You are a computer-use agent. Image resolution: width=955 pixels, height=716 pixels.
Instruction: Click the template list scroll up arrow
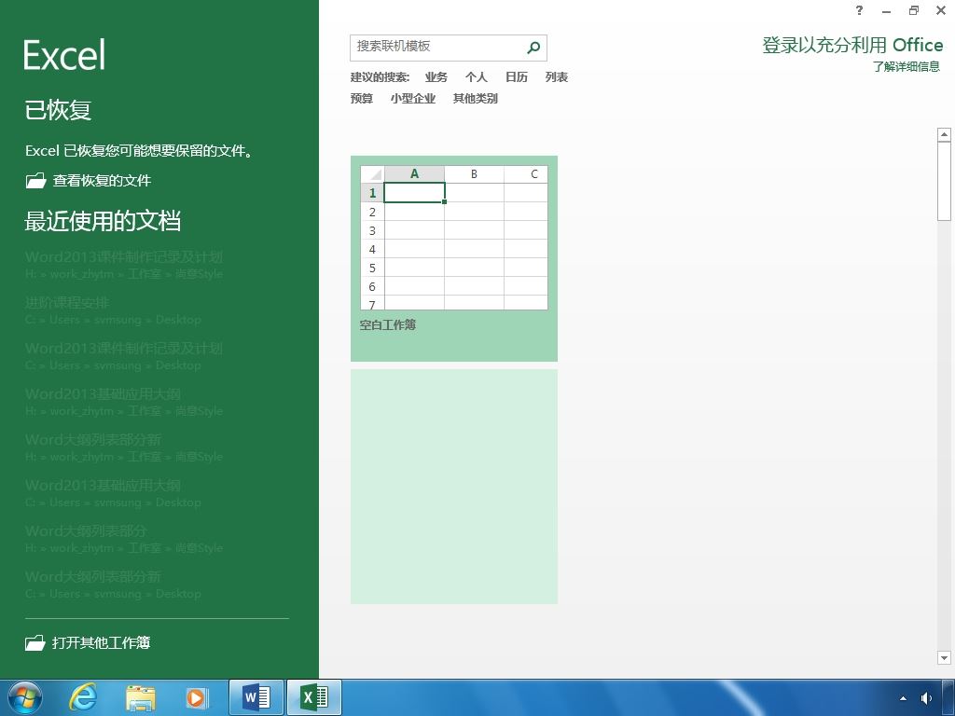click(944, 134)
